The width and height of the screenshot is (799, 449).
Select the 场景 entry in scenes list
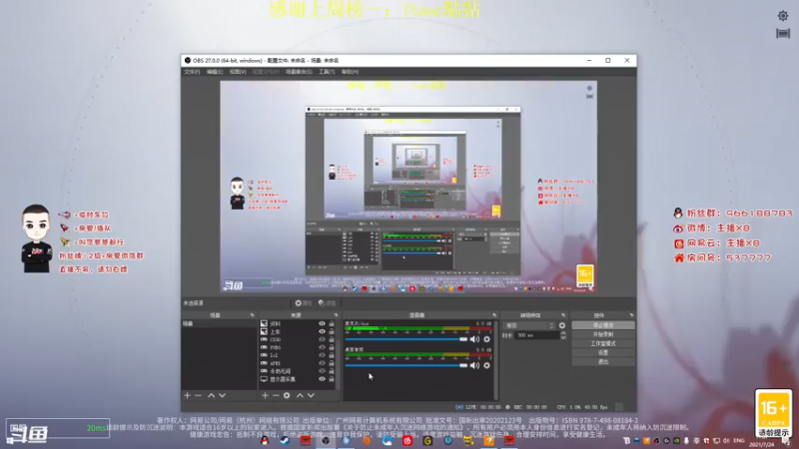click(x=219, y=323)
